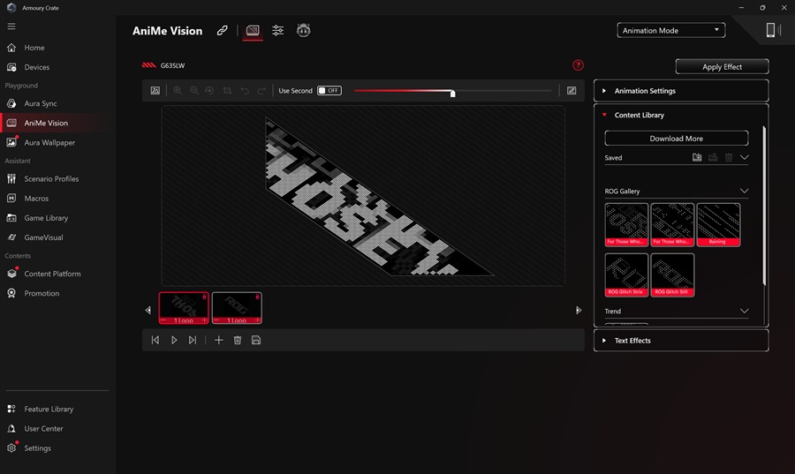Click the red slider handle in the toolbar
The width and height of the screenshot is (795, 474).
coord(452,93)
